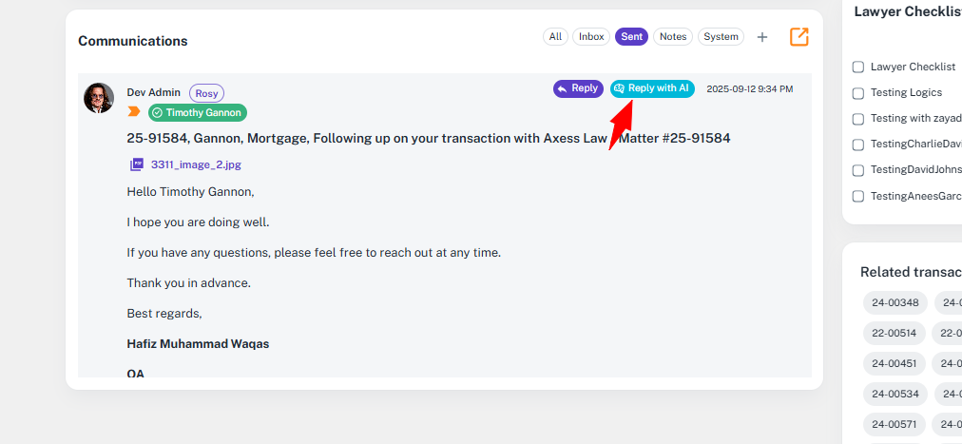The height and width of the screenshot is (444, 962).
Task: Click the Timothy Gannon recipient tag
Action: pos(197,112)
